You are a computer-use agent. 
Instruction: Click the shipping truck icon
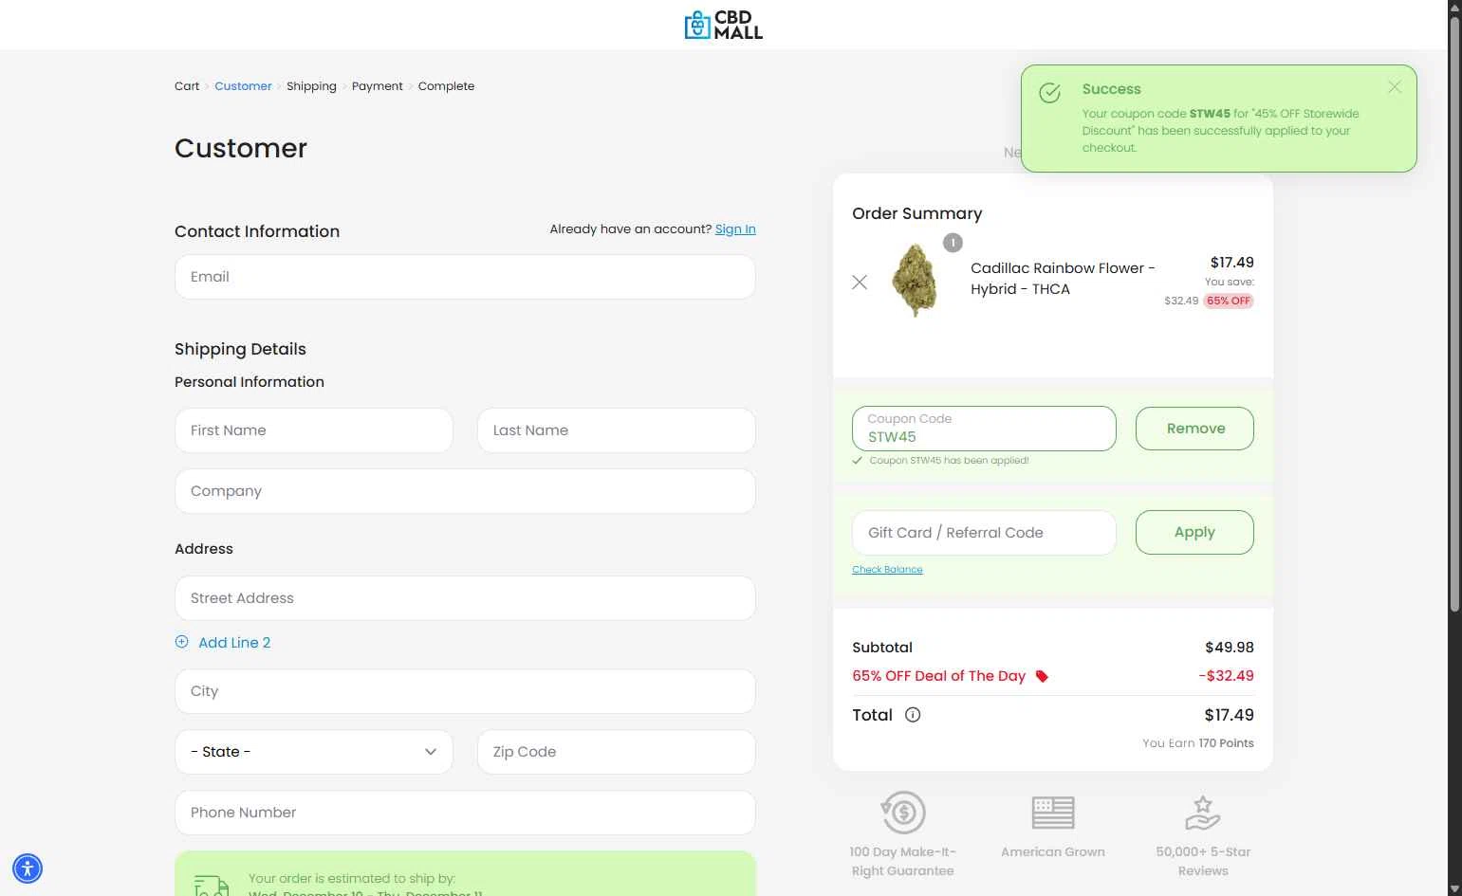coord(211,886)
